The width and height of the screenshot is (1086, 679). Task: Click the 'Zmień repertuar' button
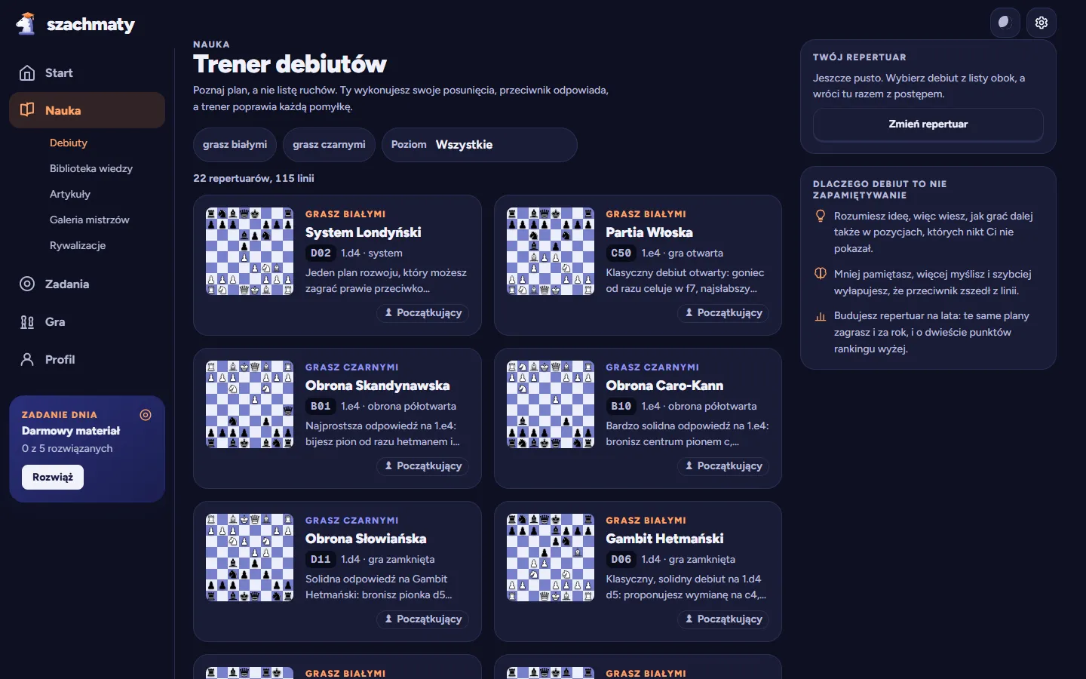coord(928,124)
